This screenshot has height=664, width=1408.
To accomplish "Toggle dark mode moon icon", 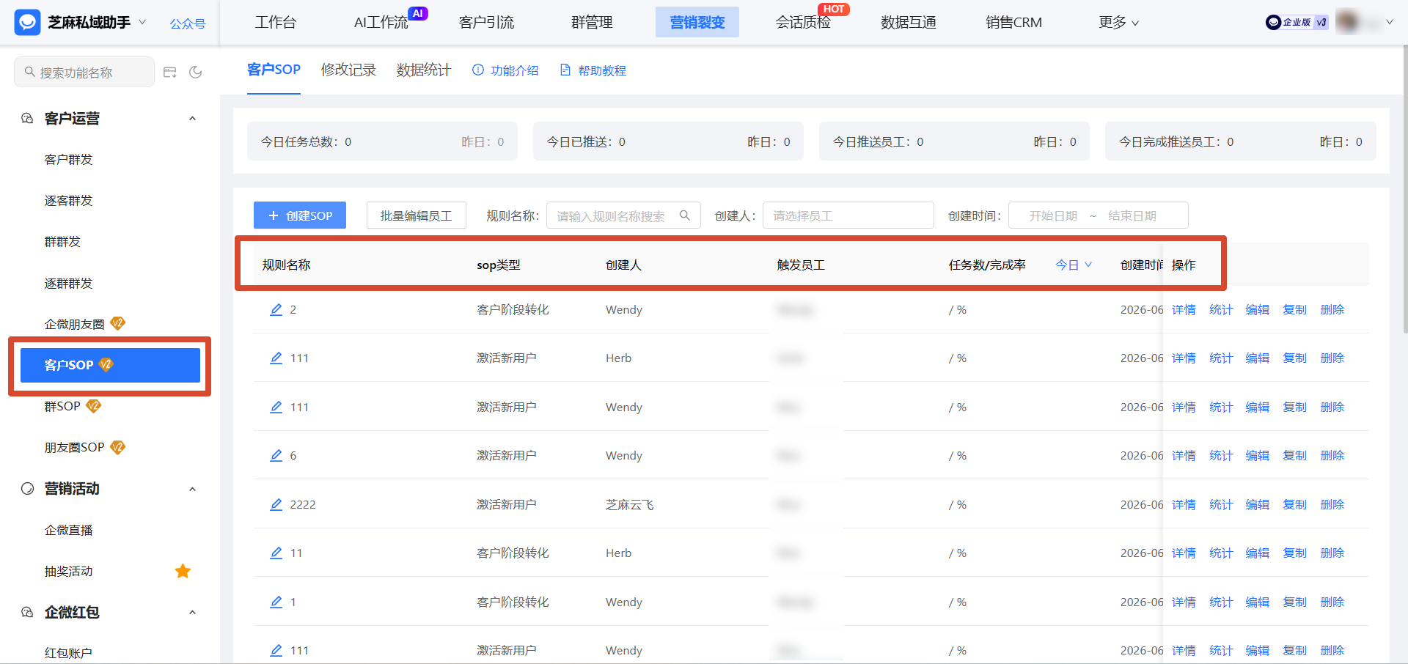I will (x=196, y=72).
